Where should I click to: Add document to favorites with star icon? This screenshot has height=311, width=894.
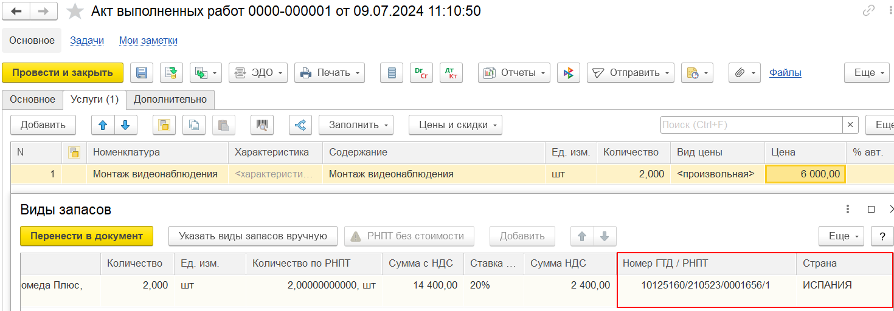tap(75, 11)
